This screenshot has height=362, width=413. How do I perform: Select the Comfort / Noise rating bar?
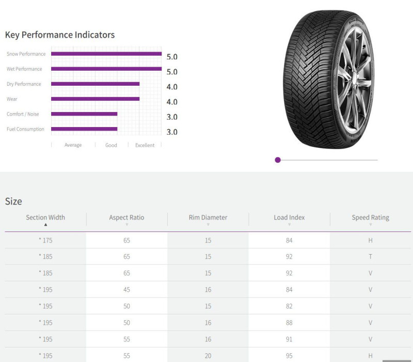click(84, 114)
